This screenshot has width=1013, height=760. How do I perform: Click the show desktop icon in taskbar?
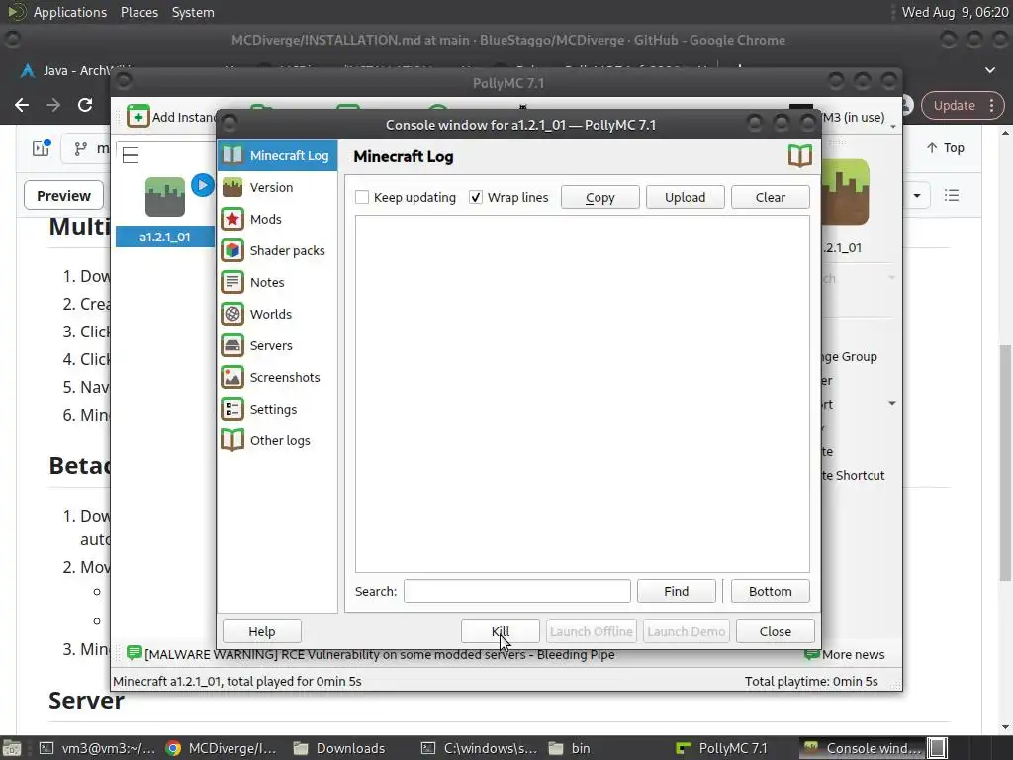[x=12, y=748]
